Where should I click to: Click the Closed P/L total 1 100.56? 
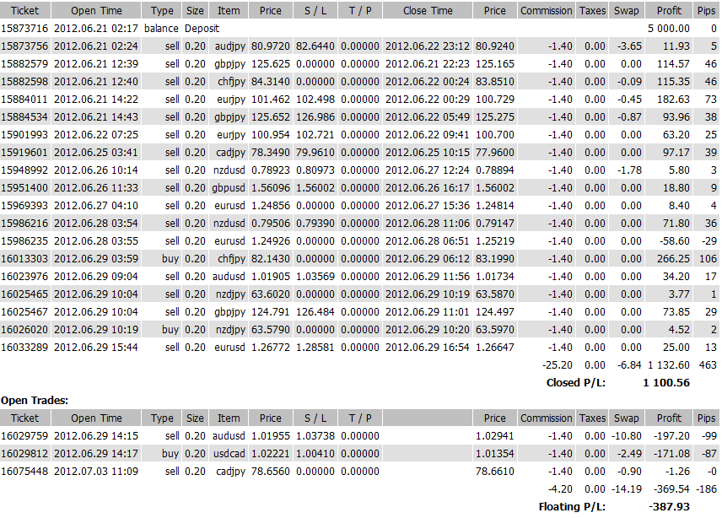point(666,382)
